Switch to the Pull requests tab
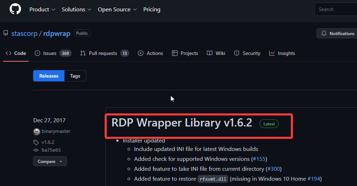Image resolution: width=357 pixels, height=186 pixels. point(105,53)
